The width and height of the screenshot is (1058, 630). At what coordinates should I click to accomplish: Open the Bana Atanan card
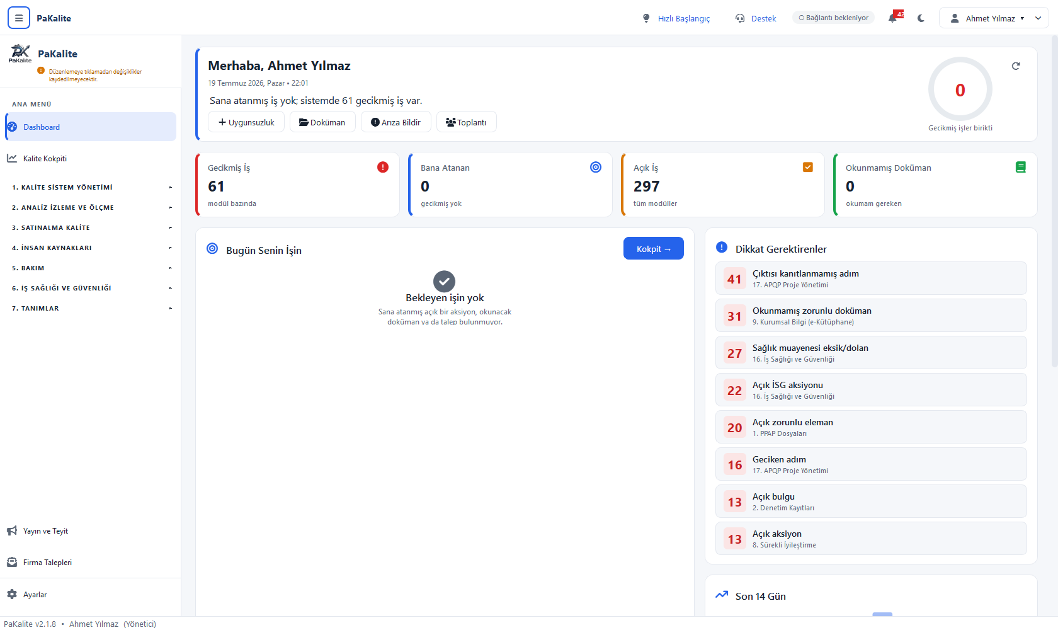[510, 185]
